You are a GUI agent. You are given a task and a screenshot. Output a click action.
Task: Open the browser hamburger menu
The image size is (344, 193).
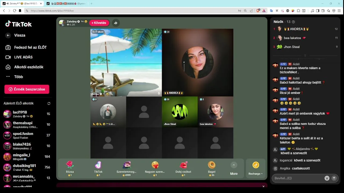[x=339, y=11]
